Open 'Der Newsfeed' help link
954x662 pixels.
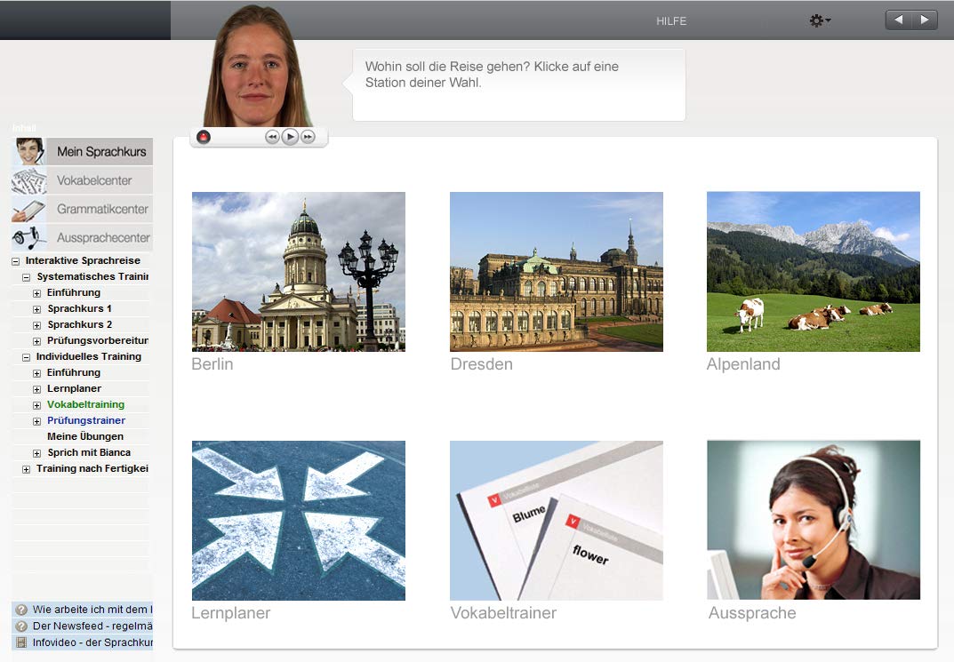(x=92, y=626)
